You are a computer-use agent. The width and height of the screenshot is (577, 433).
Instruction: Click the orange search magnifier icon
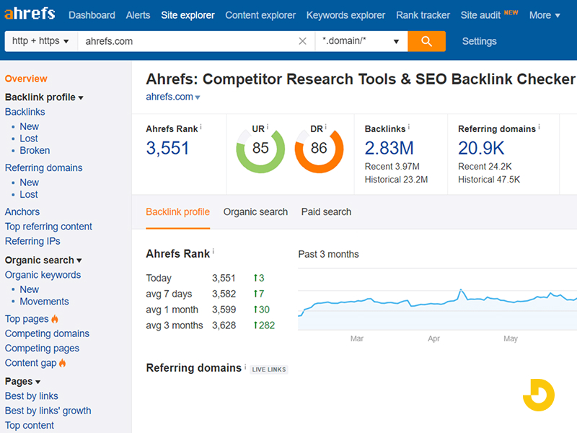point(426,41)
